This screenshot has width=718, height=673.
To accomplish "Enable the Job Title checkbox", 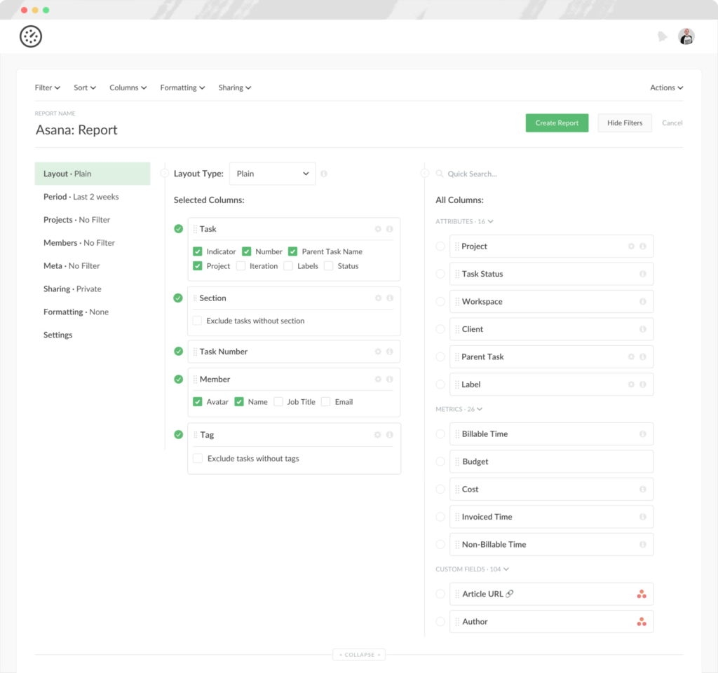I will pyautogui.click(x=278, y=402).
